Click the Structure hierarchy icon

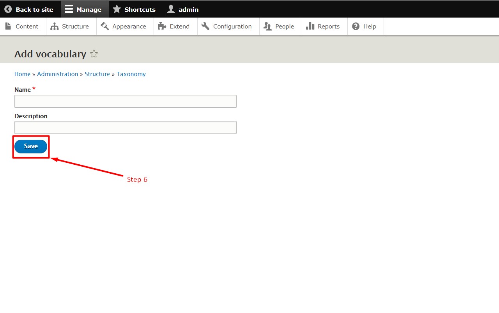point(55,26)
